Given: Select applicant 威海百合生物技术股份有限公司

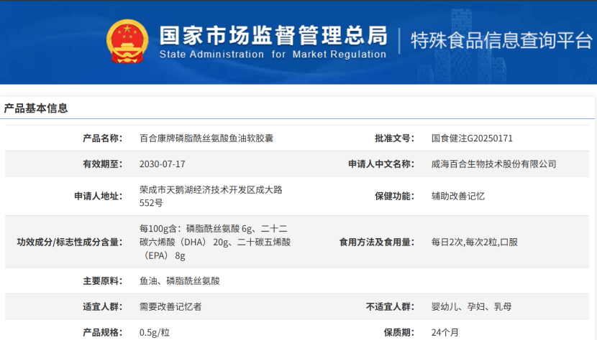Looking at the screenshot, I should (493, 164).
